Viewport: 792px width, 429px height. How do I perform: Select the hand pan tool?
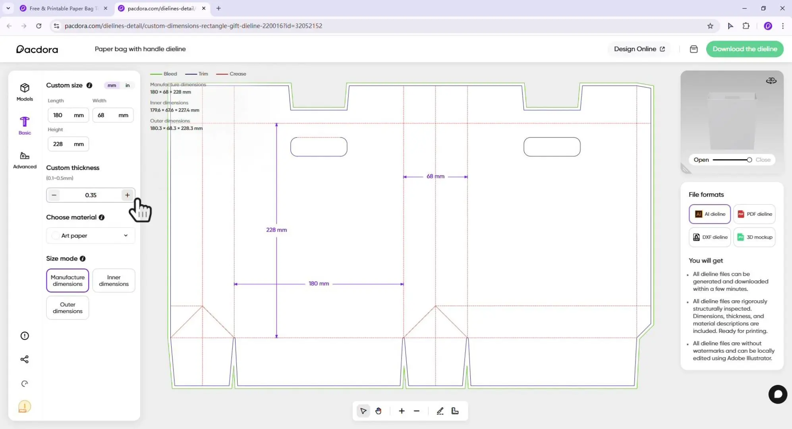(x=378, y=411)
